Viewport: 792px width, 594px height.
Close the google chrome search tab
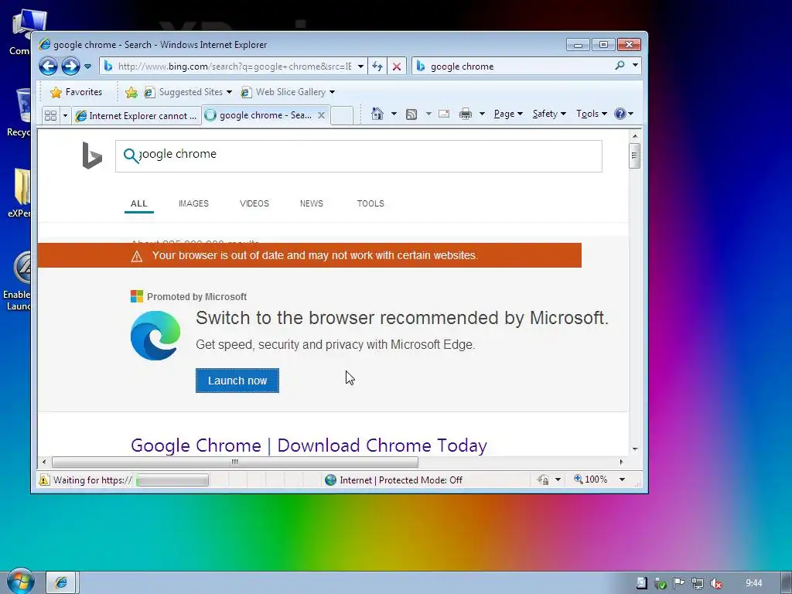tap(321, 115)
